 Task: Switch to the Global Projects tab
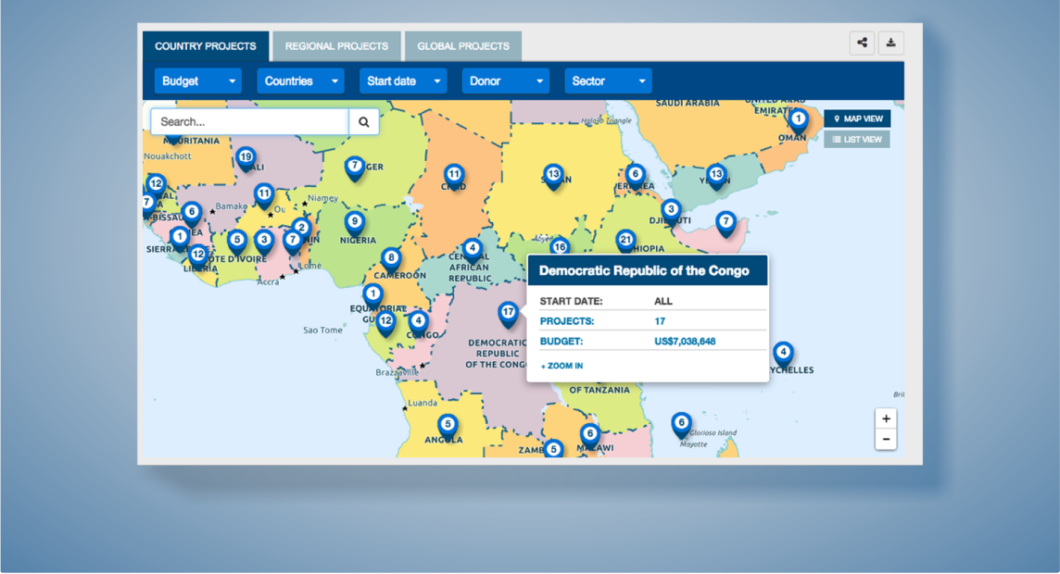463,46
